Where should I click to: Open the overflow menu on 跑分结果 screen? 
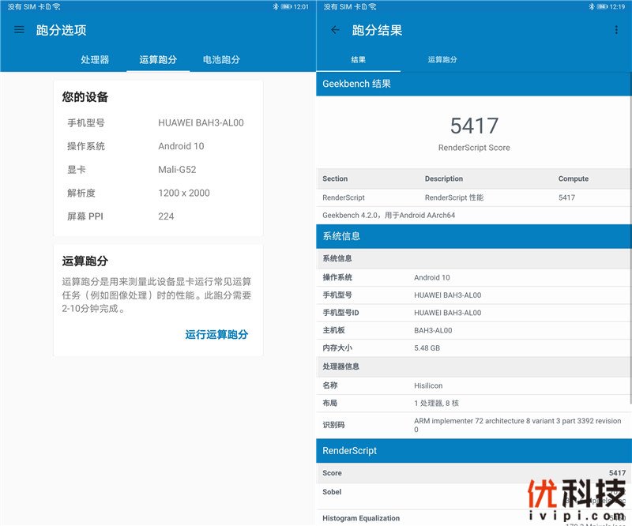click(x=617, y=29)
